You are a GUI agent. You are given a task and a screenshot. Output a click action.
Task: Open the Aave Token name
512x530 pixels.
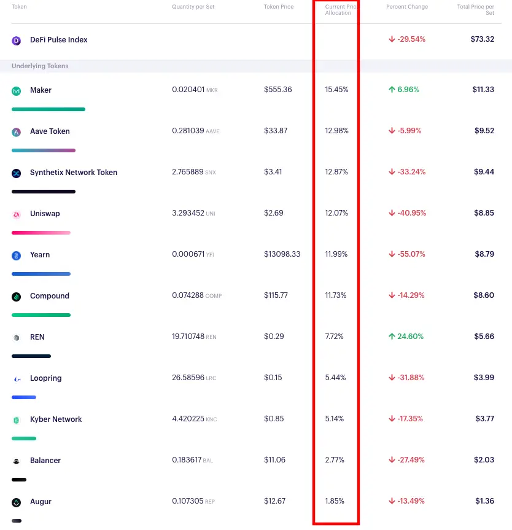(x=50, y=131)
